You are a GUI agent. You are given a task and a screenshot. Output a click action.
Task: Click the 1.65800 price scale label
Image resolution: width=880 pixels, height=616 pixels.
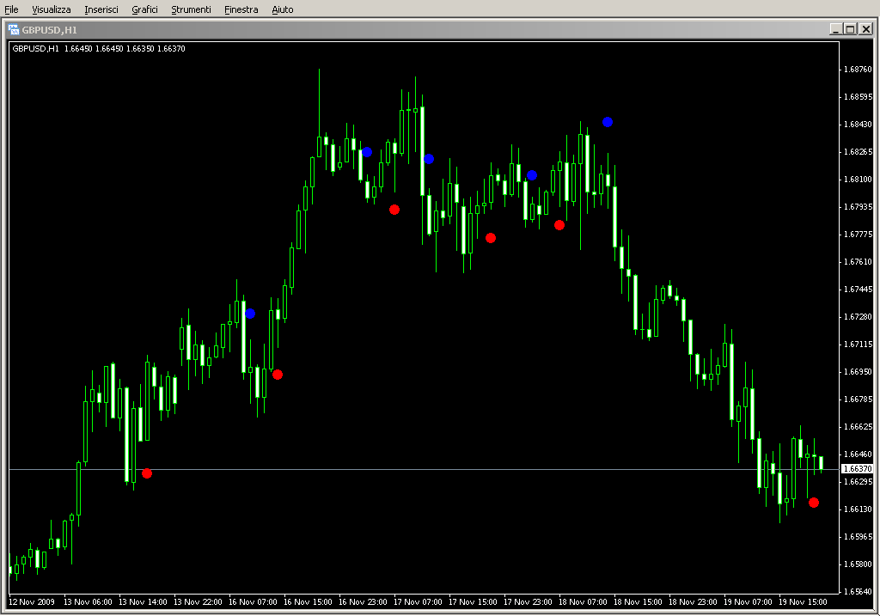859,564
